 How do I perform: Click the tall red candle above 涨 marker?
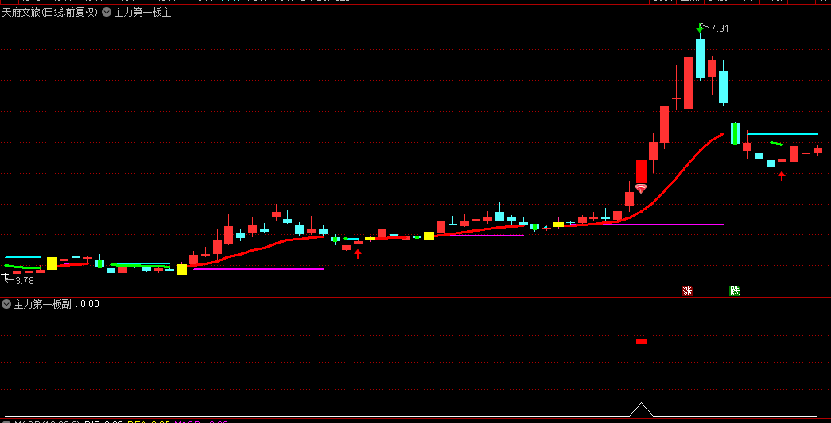[688, 83]
